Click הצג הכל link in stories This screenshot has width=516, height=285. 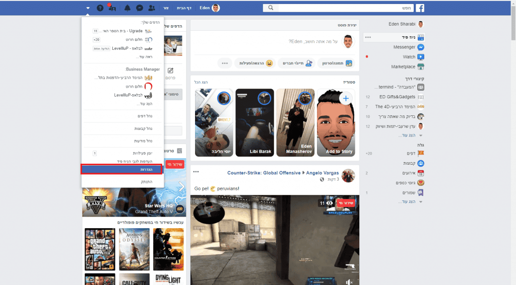coord(201,82)
